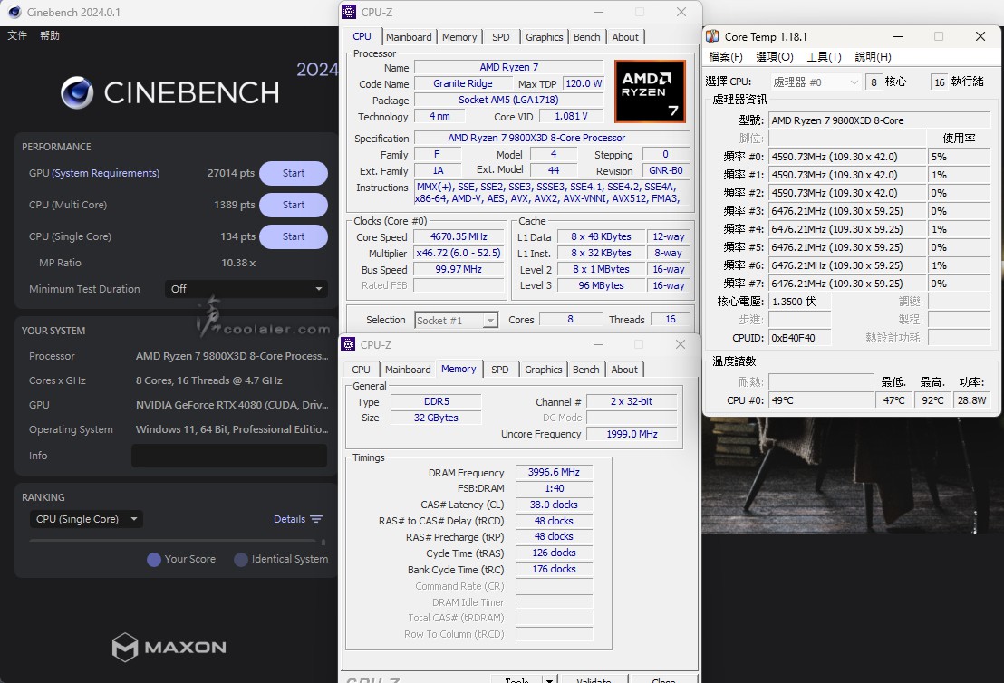Click the Core VID value "1.081 V"
This screenshot has width=1004, height=683.
(x=571, y=117)
